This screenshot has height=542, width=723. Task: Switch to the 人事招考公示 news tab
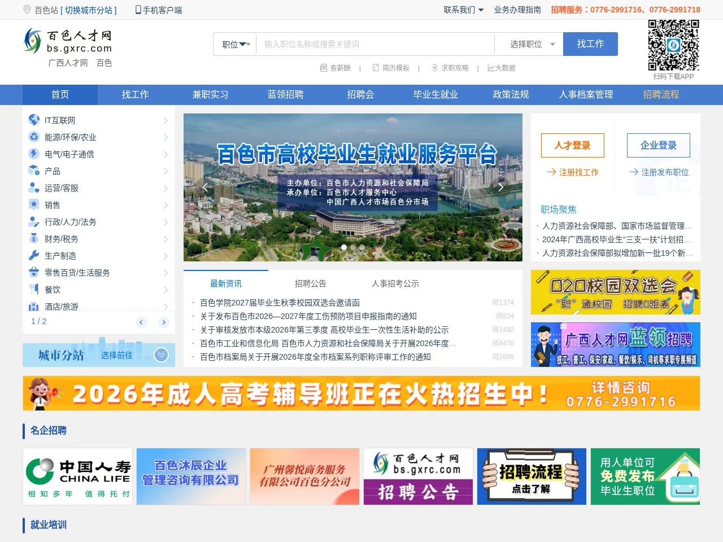(x=395, y=283)
